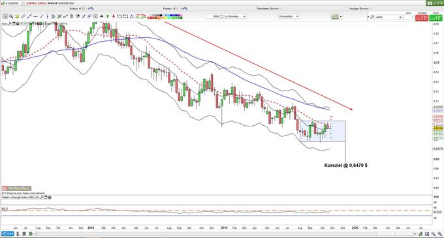Image resolution: width=444 pixels, height=238 pixels.
Task: Expand Heutiger Gewinn dropdown arrow
Action: [370, 8]
